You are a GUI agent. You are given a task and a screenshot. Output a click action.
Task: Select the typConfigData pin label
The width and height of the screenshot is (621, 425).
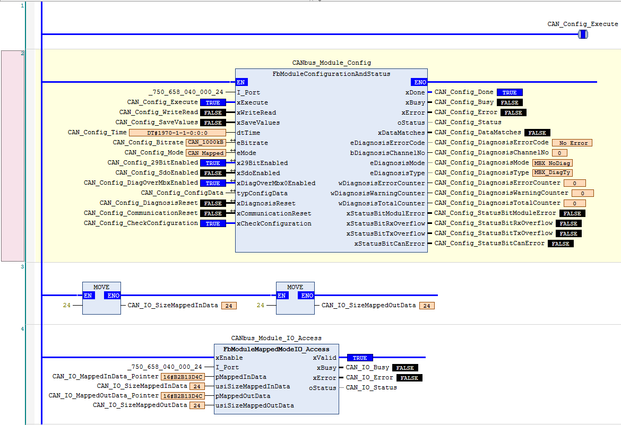[262, 193]
